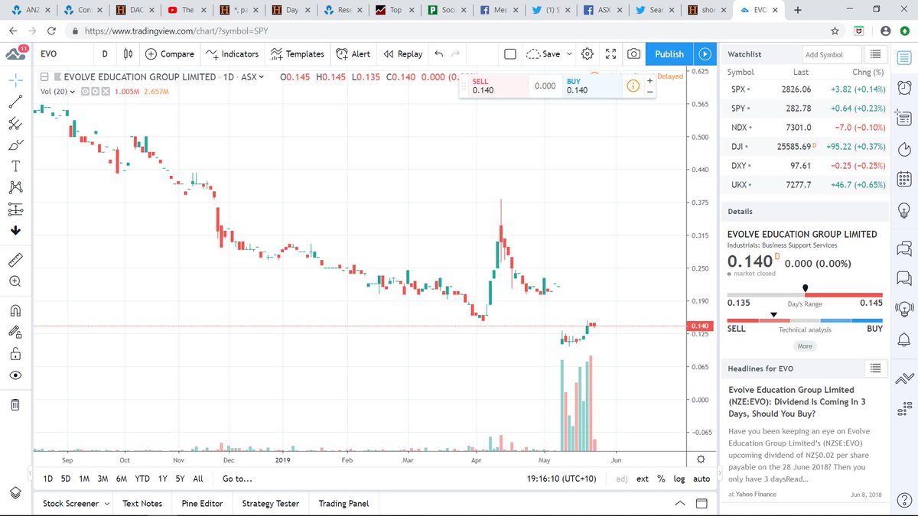918x516 pixels.
Task: Toggle ext extended hours
Action: pyautogui.click(x=643, y=479)
